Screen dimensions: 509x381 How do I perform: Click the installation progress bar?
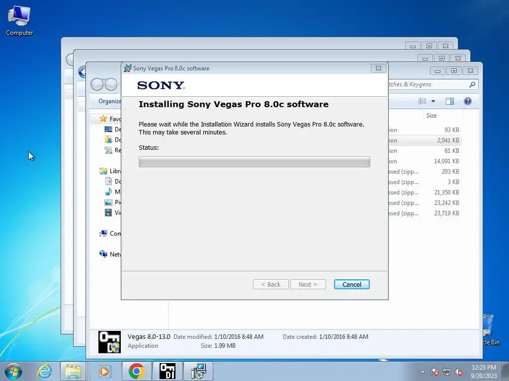coord(254,162)
